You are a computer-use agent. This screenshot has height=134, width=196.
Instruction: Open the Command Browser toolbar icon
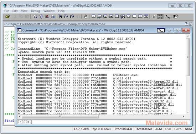[146, 16]
